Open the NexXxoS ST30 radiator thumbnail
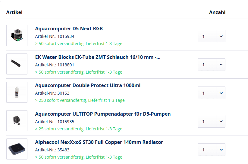This screenshot has width=248, height=164. click(x=17, y=149)
